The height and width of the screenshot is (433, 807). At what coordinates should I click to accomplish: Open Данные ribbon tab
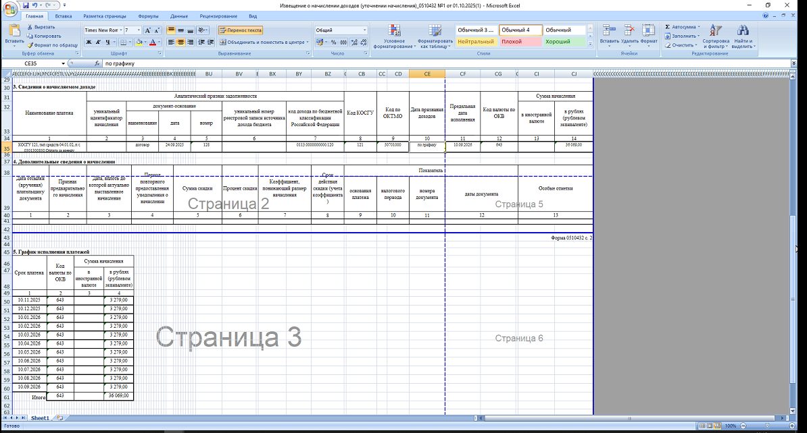point(179,16)
